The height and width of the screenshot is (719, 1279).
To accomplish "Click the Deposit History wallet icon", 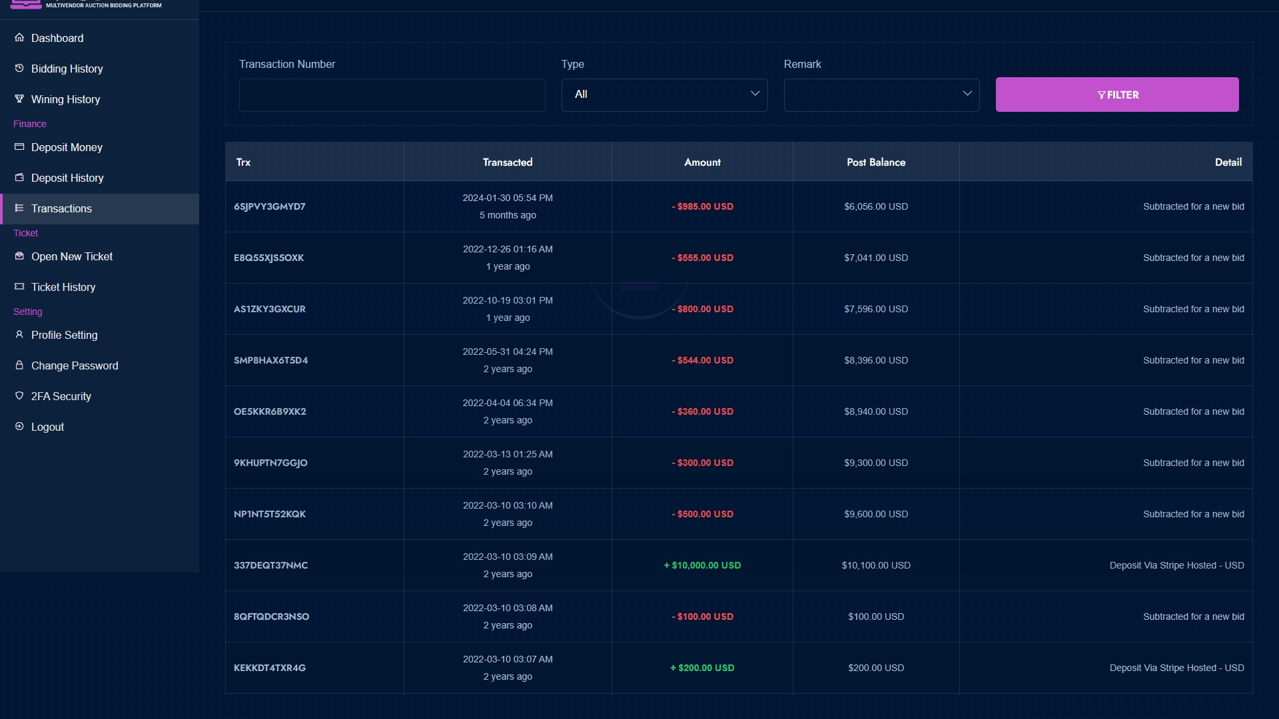I will coord(19,177).
